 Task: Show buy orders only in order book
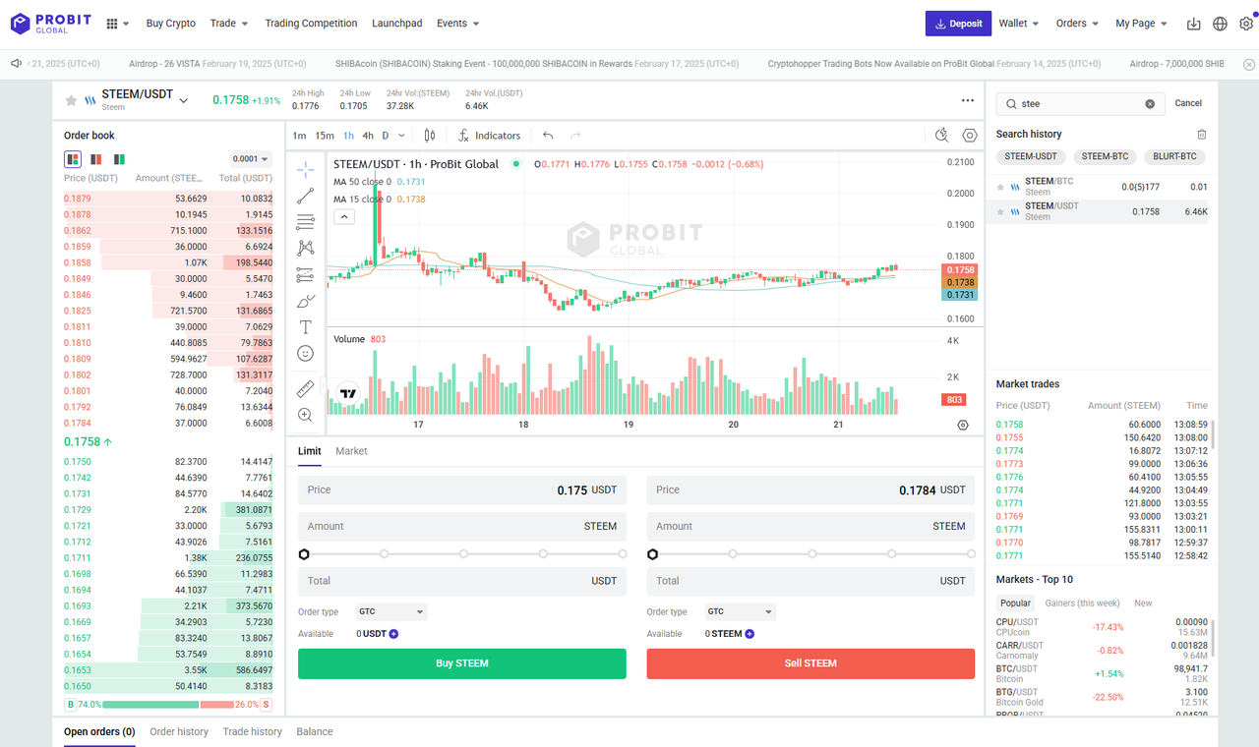click(x=119, y=159)
